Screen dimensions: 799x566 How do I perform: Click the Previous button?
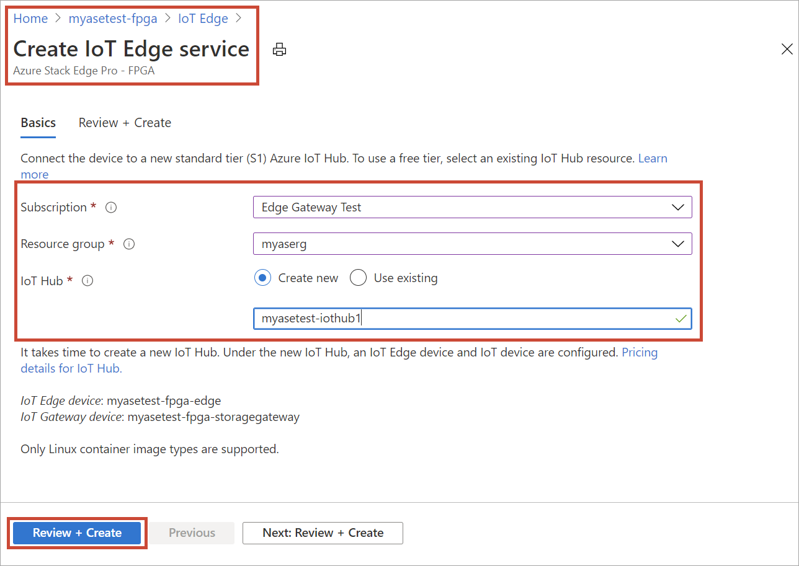192,533
